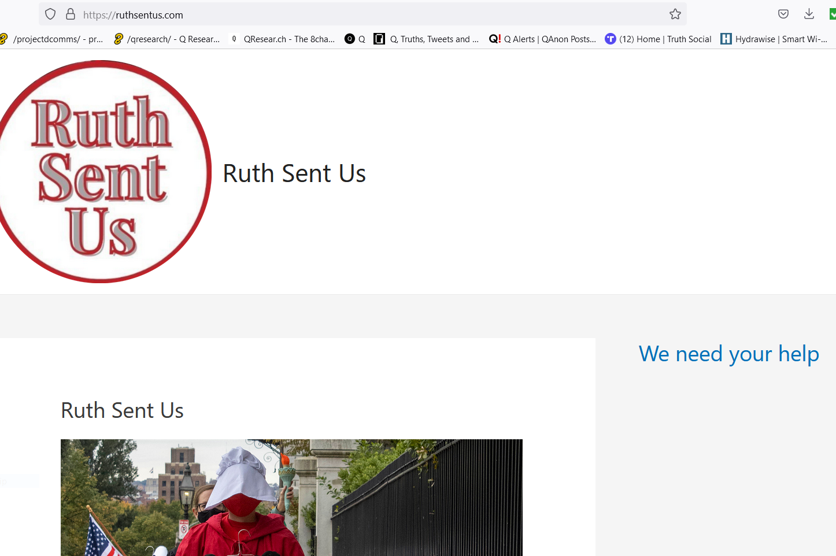836x556 pixels.
Task: Open the Downloads arrow icon
Action: click(809, 14)
